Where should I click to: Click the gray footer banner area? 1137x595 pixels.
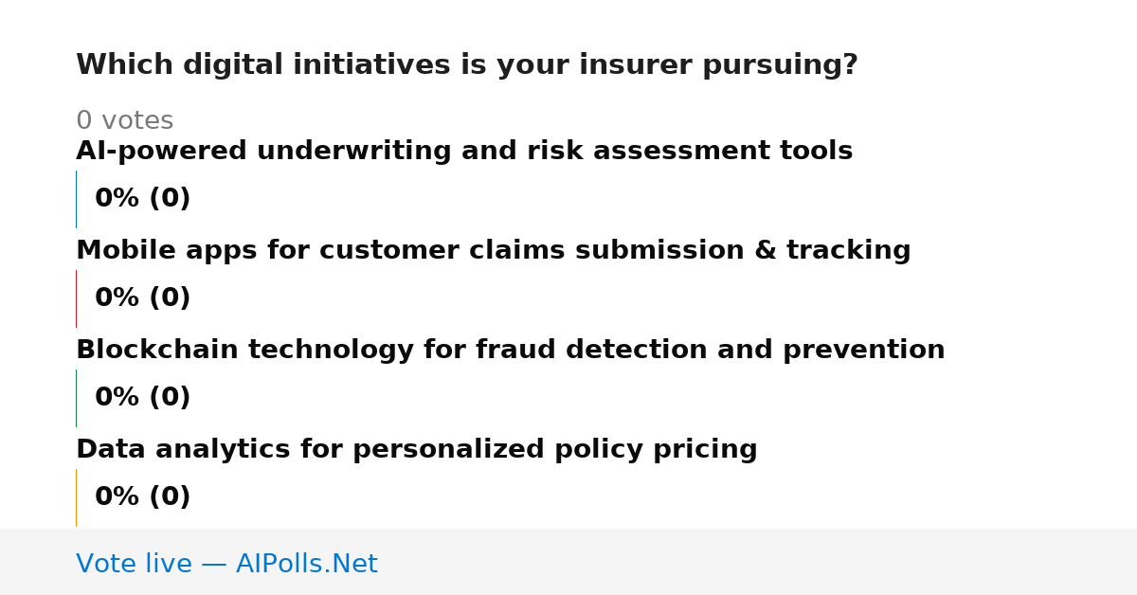568,562
